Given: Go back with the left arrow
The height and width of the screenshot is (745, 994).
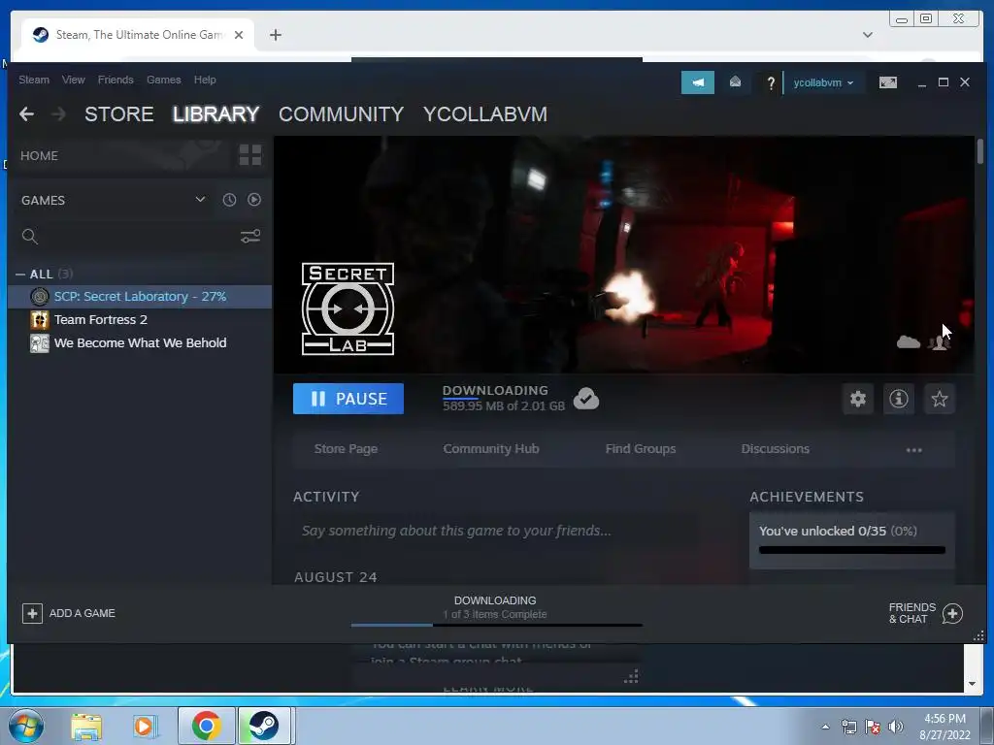Looking at the screenshot, I should pyautogui.click(x=26, y=114).
